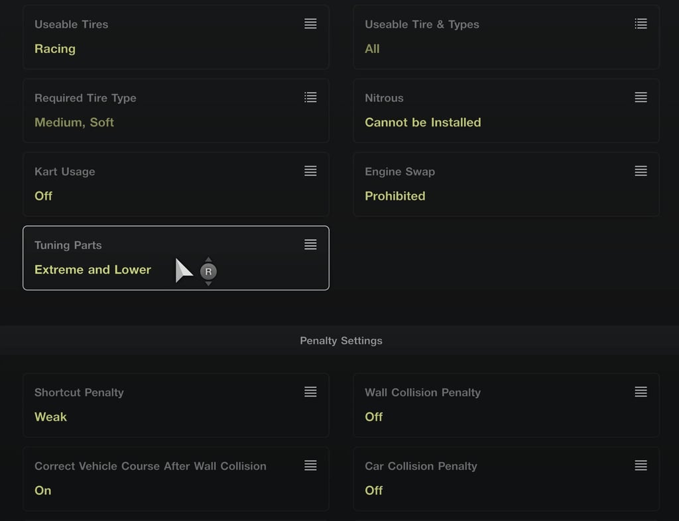679x521 pixels.
Task: Open the list icon for Useable Tire & Types
Action: [x=641, y=24]
